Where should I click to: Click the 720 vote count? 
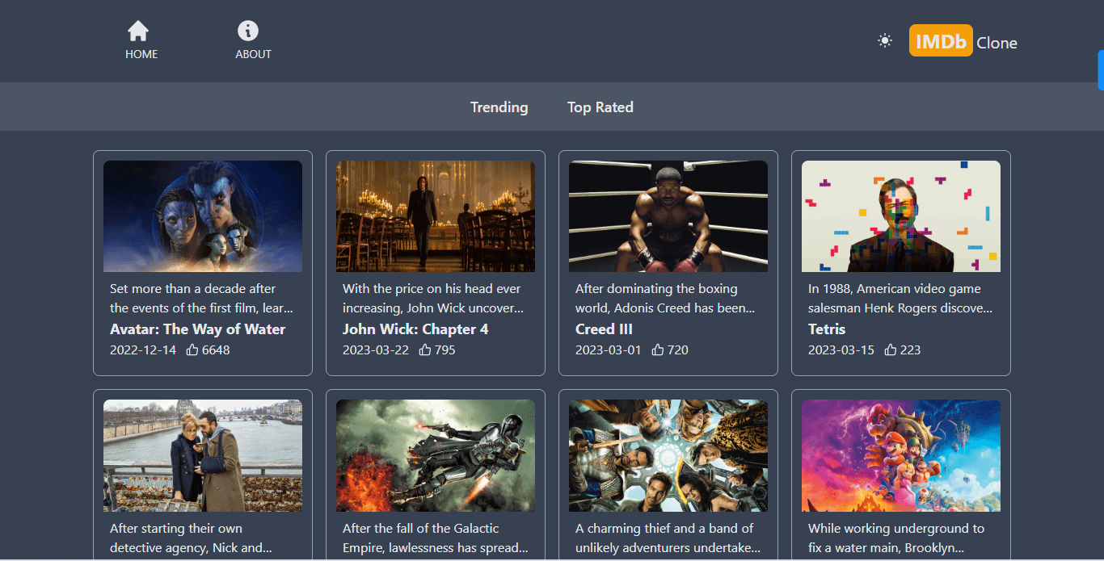coord(678,350)
